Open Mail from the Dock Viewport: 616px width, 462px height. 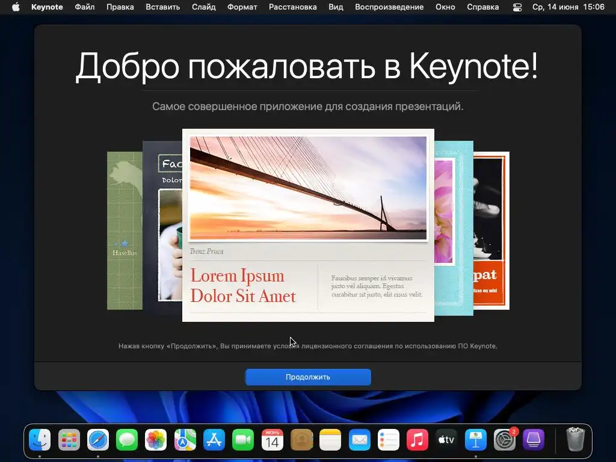(x=360, y=440)
